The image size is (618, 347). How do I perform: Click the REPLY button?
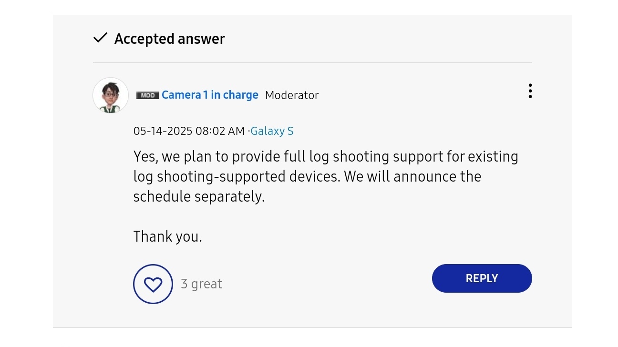point(482,278)
